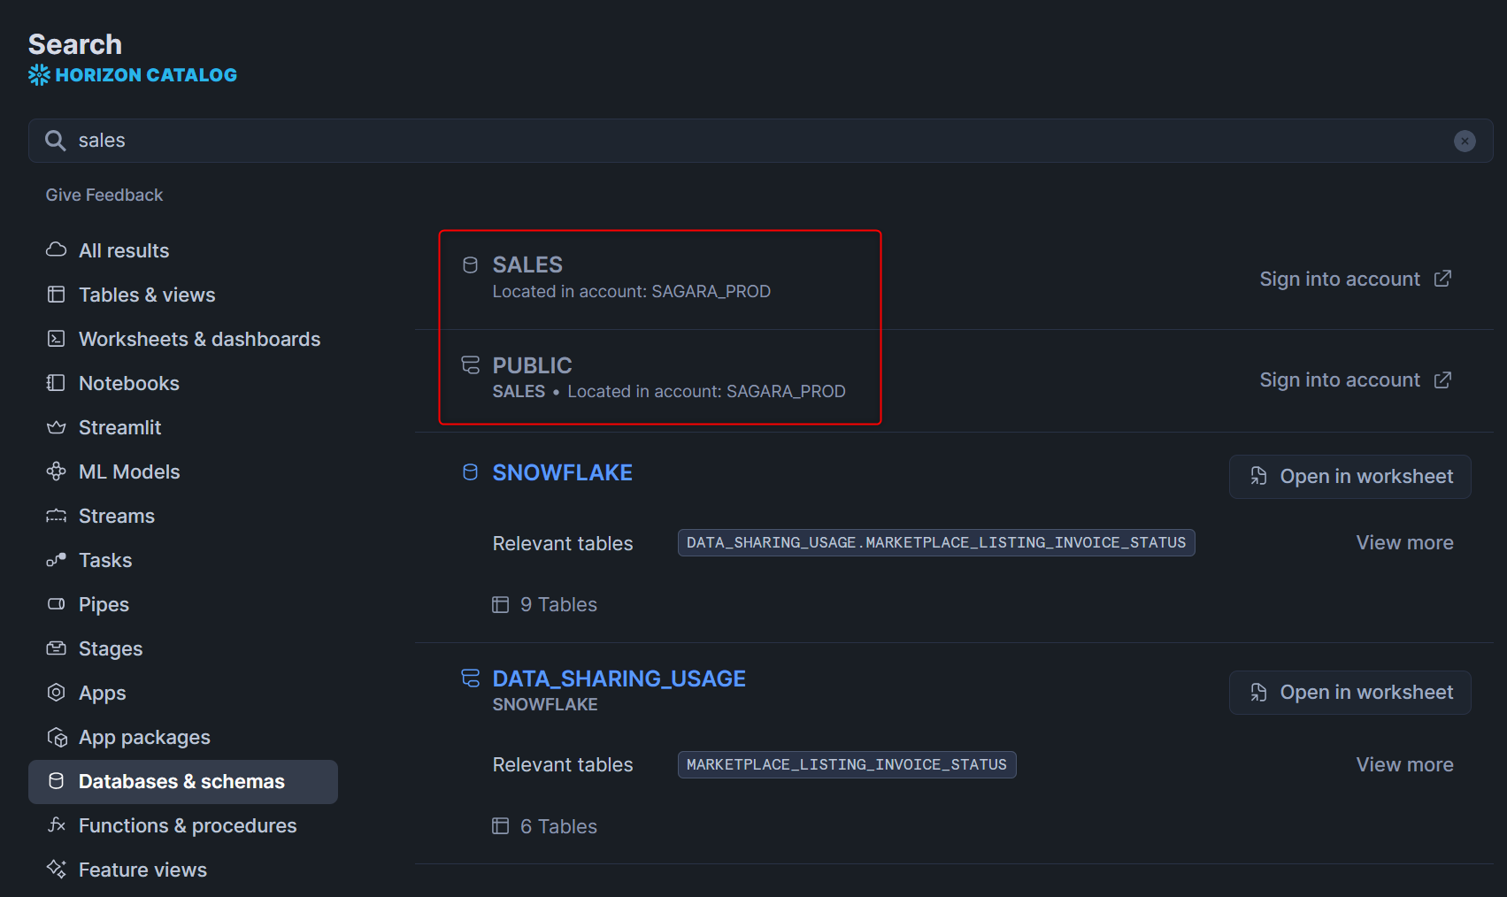
Task: Click the 9 Tables table icon
Action: 501,604
